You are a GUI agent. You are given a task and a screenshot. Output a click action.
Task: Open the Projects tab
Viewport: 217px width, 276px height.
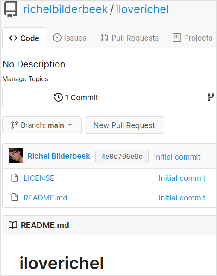coord(193,38)
